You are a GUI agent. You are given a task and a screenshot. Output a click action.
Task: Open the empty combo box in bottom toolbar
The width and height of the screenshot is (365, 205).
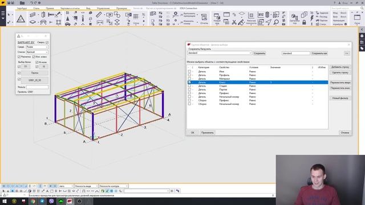coord(147,191)
